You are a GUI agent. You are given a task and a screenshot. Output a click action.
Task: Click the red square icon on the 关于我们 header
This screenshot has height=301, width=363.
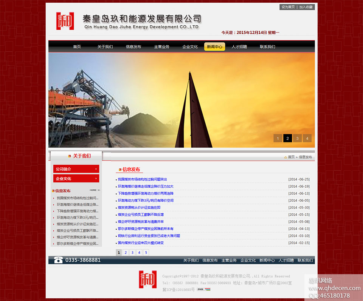pos(69,156)
